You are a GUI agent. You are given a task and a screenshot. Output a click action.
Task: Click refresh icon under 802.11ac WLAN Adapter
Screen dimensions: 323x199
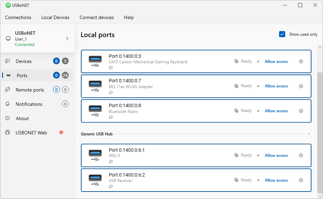click(111, 93)
